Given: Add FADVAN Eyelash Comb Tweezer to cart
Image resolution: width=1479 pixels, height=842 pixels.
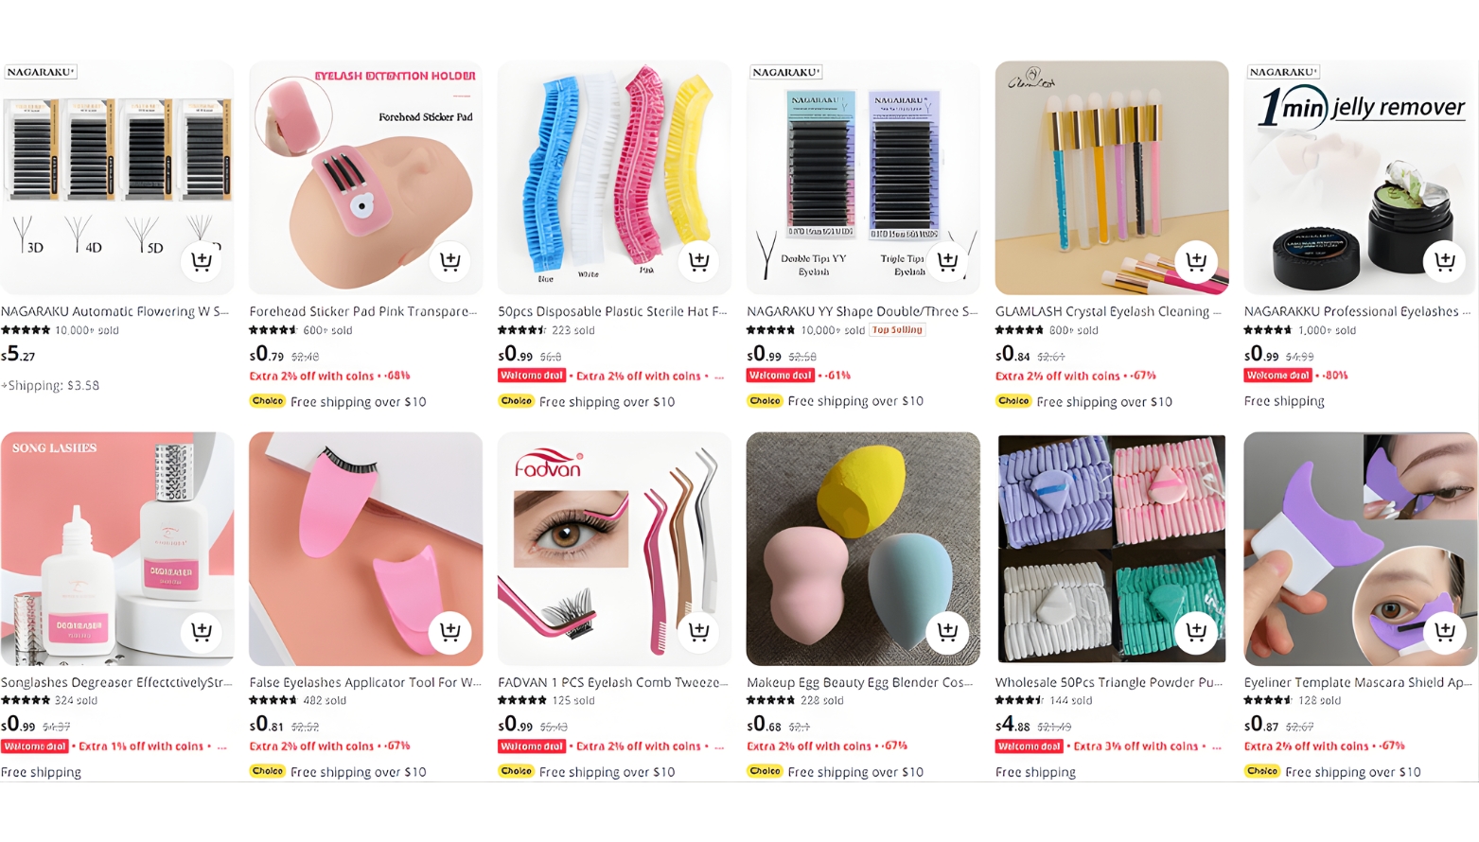Looking at the screenshot, I should [699, 631].
